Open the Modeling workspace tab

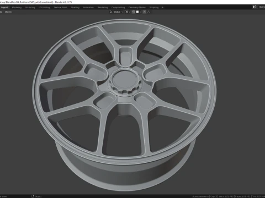click(17, 8)
